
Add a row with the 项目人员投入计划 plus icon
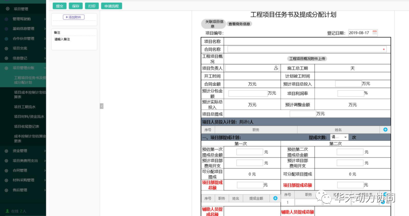pos(385,130)
